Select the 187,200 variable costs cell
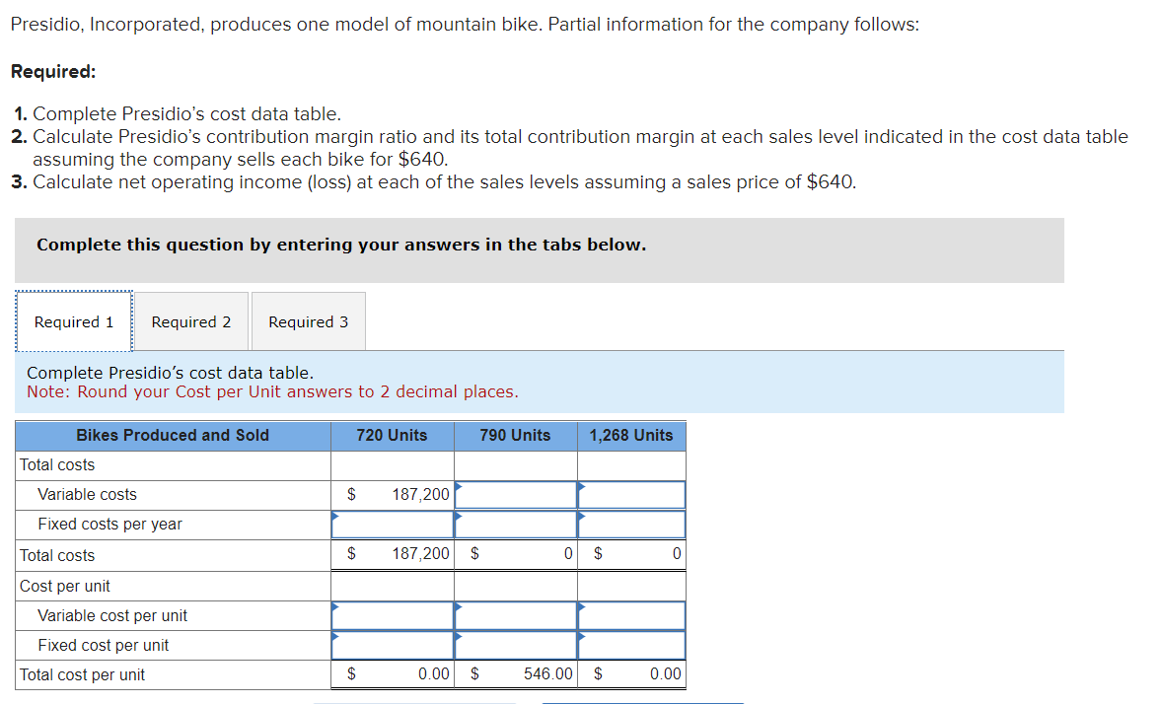This screenshot has height=704, width=1162. pos(404,495)
